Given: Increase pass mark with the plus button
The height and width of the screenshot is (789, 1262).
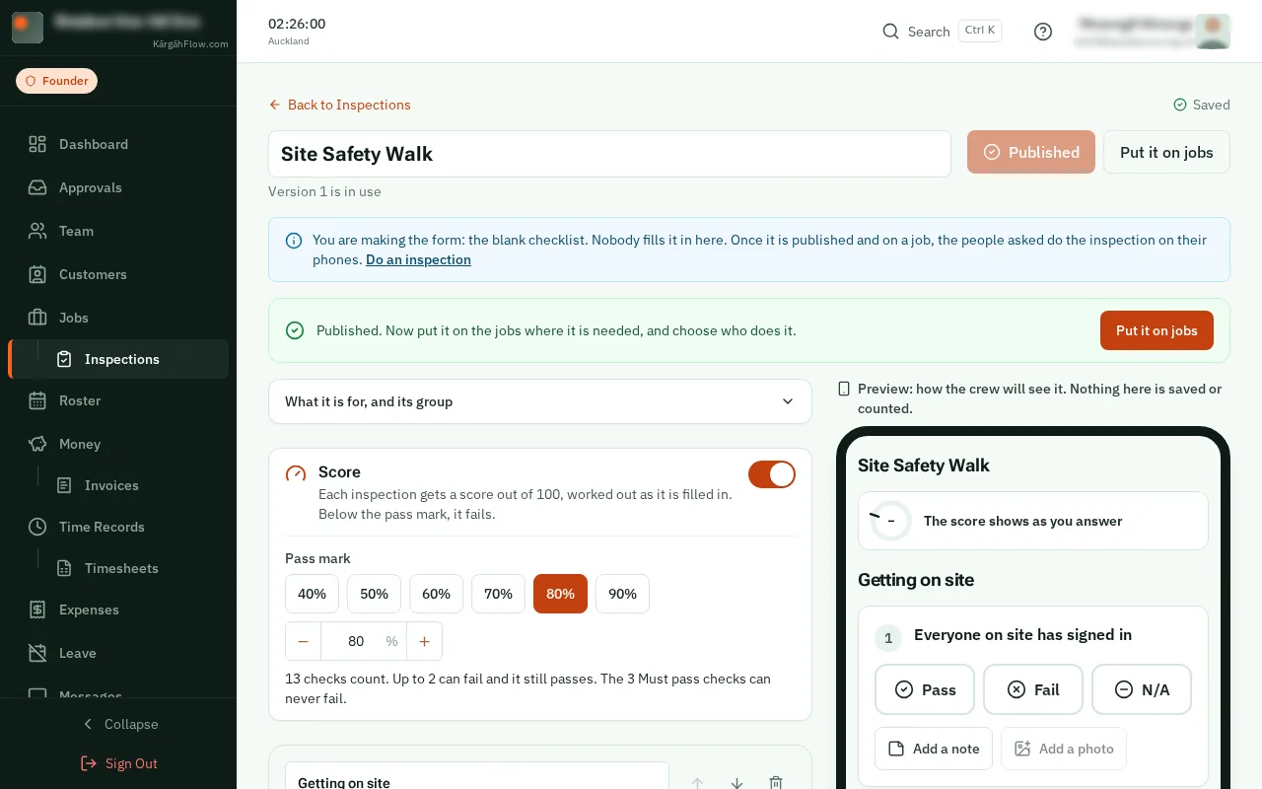Looking at the screenshot, I should pyautogui.click(x=425, y=641).
